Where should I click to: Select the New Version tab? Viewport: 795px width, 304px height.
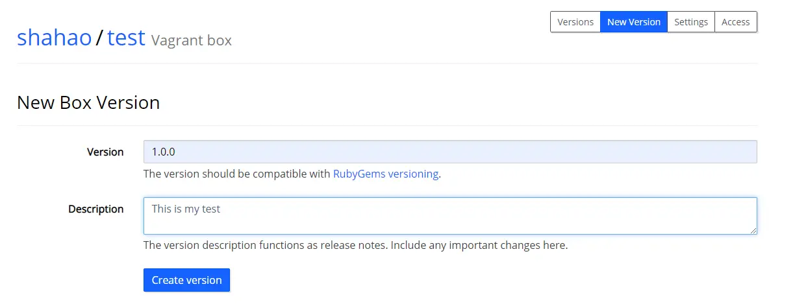pos(633,22)
